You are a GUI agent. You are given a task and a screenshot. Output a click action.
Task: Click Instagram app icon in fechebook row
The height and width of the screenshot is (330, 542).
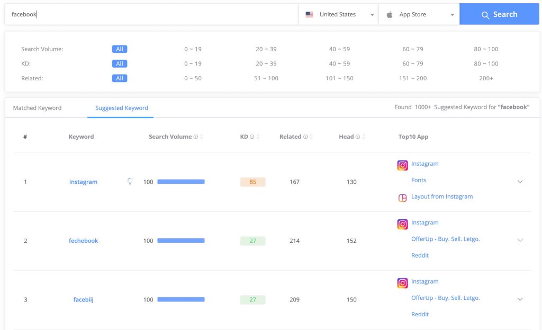click(402, 224)
